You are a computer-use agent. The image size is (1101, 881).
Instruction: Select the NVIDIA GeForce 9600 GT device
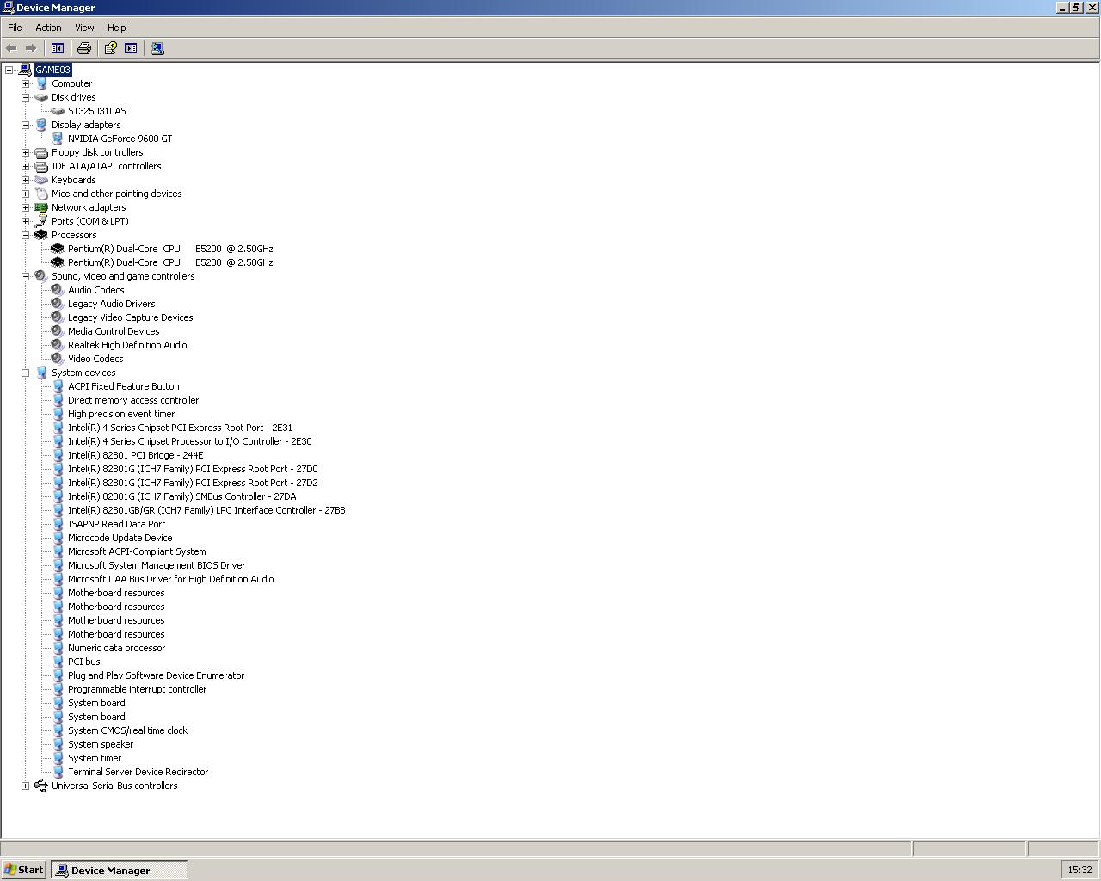click(x=120, y=139)
